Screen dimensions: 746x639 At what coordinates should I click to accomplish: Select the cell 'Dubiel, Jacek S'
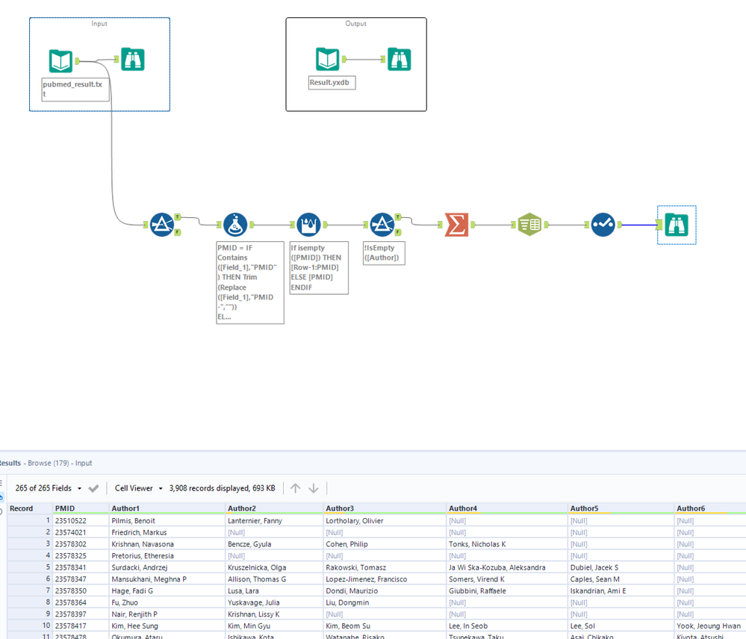[621, 567]
